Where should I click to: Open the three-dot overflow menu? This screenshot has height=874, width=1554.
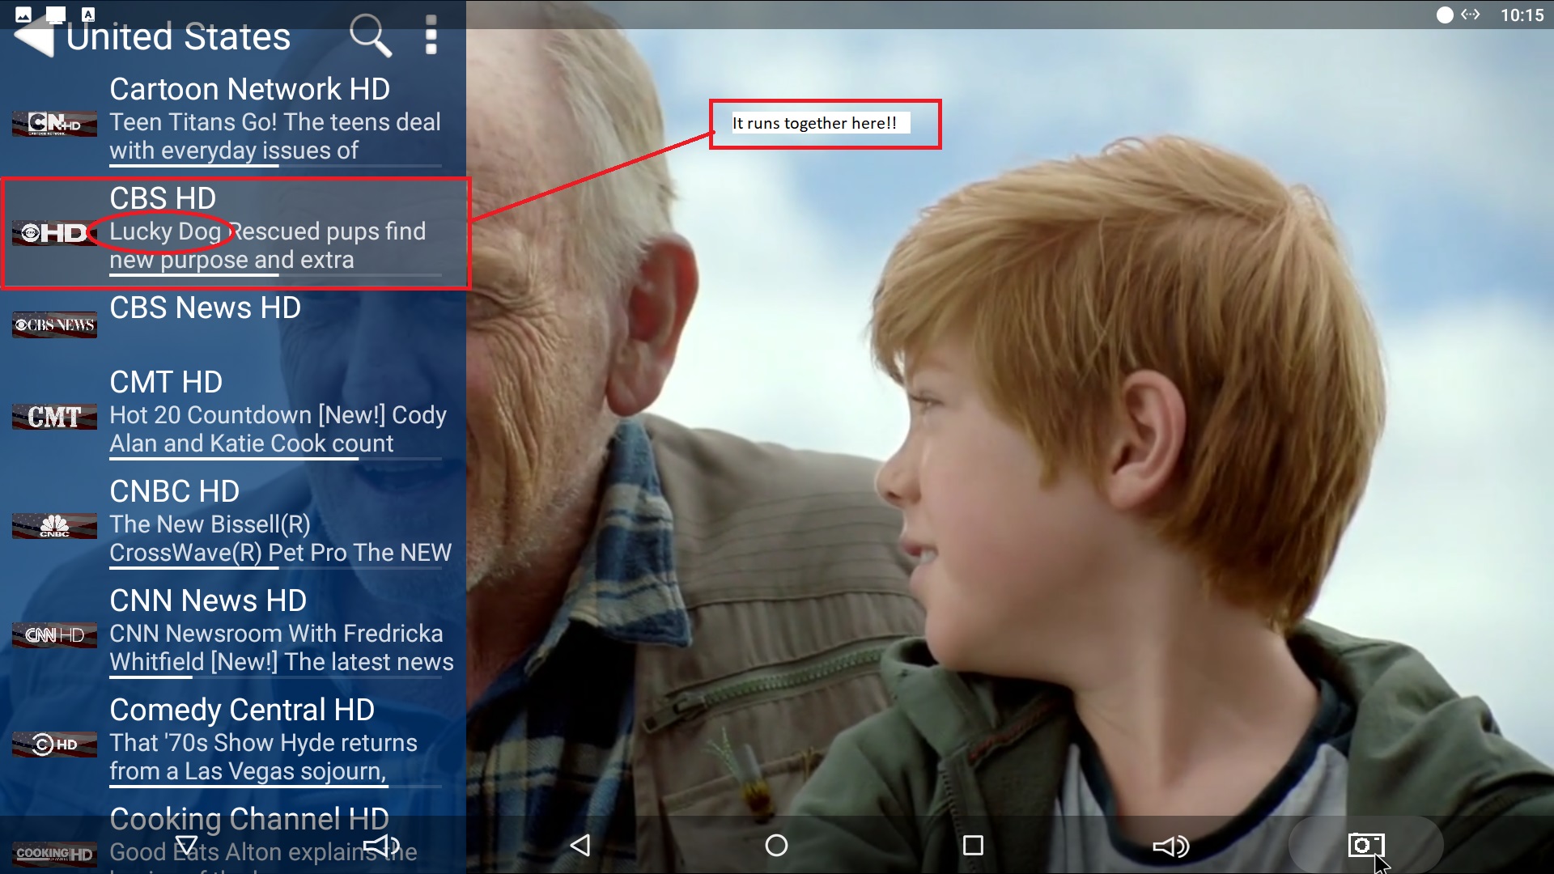pos(431,36)
